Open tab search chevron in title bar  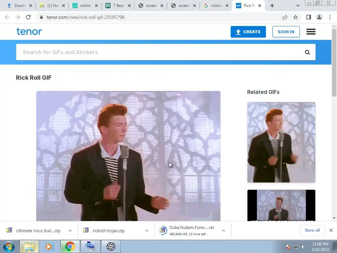coord(298,6)
